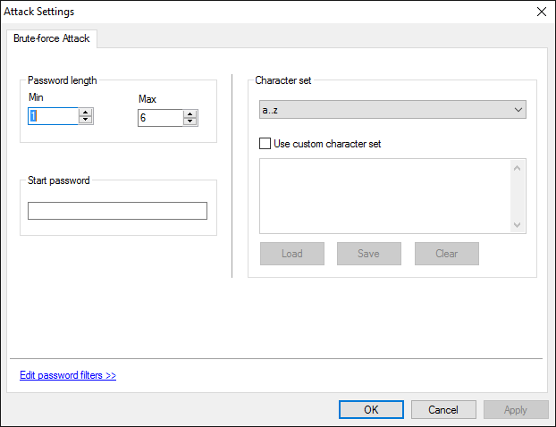This screenshot has width=556, height=427.
Task: Decrease the Max password length spinner
Action: (190, 121)
